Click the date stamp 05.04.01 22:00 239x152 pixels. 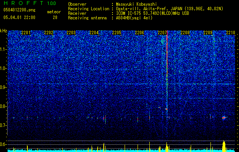pos(19,17)
